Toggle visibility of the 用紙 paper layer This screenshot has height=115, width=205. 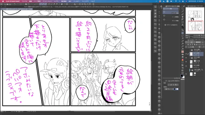(x=186, y=74)
